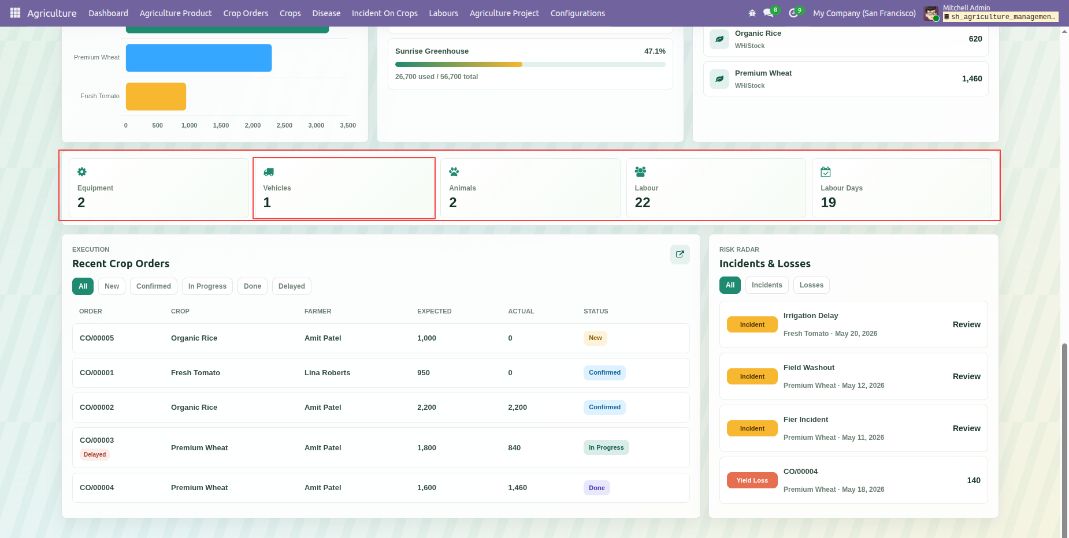Show only Incidents in Risk Radar
Viewport: 1069px width, 538px height.
pyautogui.click(x=767, y=285)
